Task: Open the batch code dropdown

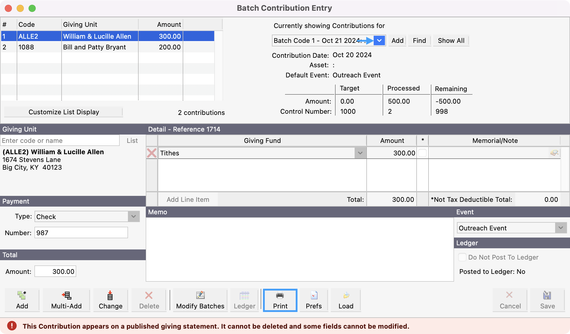Action: tap(379, 40)
